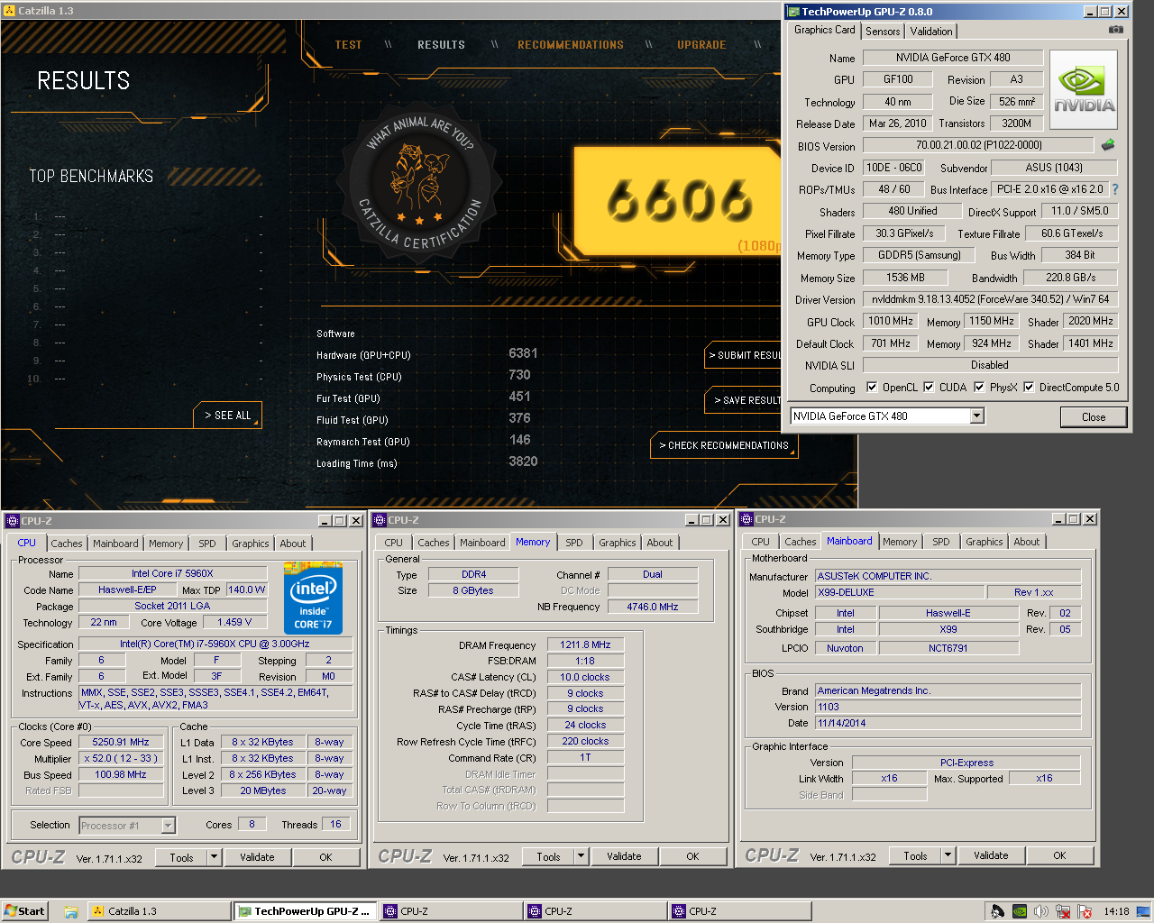Click the GPU Clock 1010 MHz value
The image size is (1154, 923).
891,321
